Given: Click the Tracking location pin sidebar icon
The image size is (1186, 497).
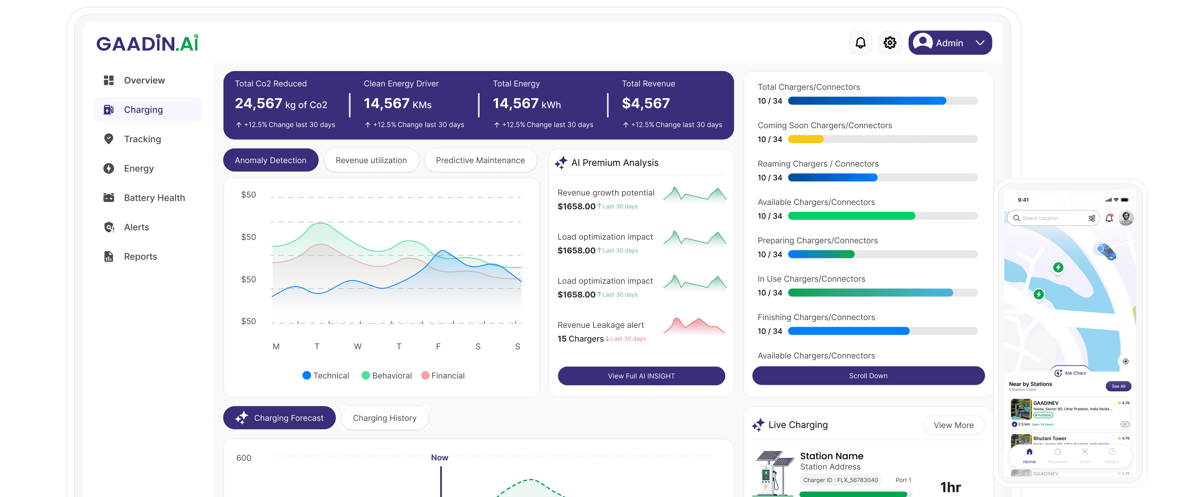Looking at the screenshot, I should point(109,139).
